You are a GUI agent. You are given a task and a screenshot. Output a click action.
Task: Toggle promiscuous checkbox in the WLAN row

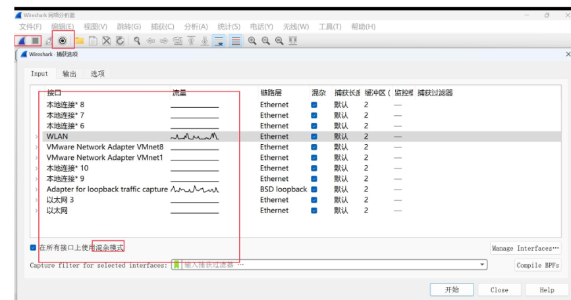pos(314,137)
